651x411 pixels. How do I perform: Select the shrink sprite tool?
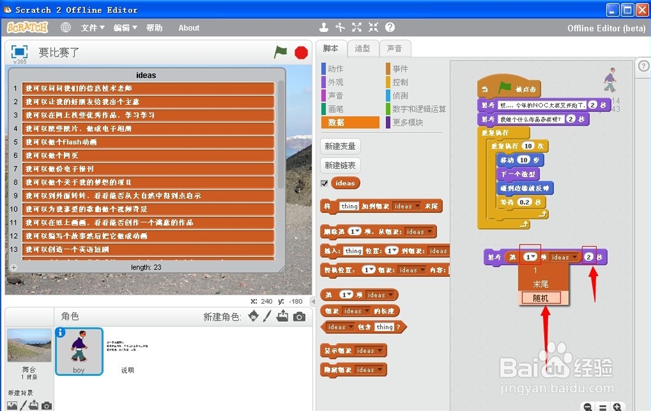tap(372, 27)
